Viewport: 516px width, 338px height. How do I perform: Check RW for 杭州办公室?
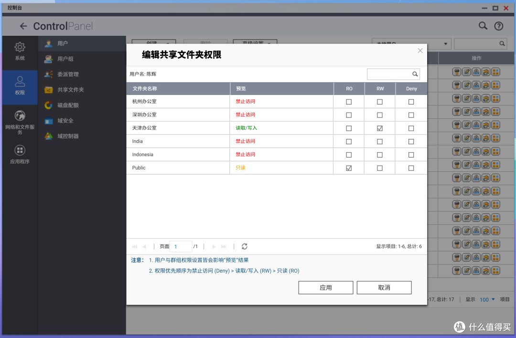coord(380,102)
